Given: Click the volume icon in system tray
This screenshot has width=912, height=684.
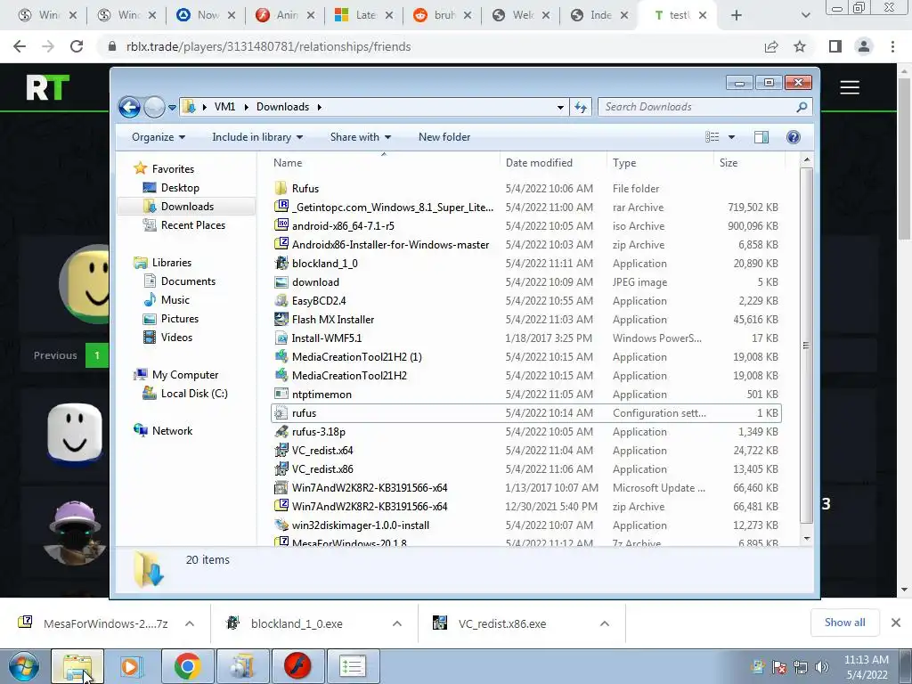Looking at the screenshot, I should click(822, 667).
